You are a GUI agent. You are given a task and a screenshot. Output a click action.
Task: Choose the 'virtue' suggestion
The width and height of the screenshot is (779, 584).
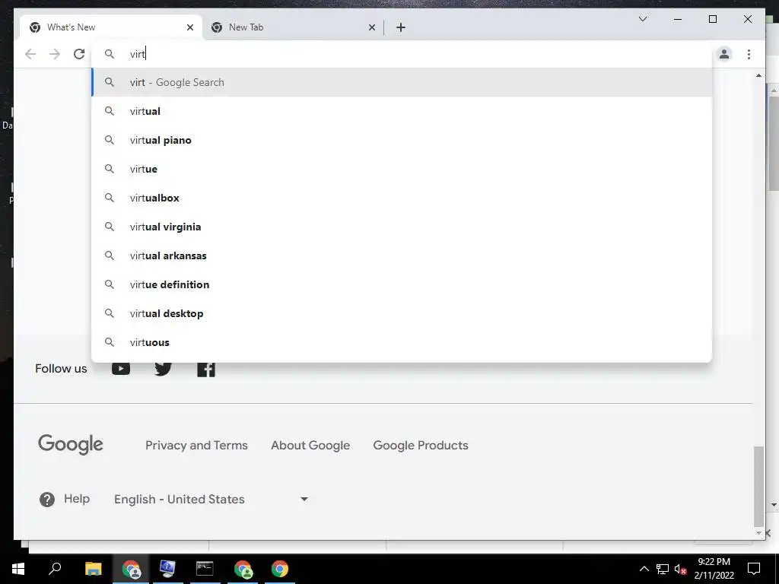point(402,169)
